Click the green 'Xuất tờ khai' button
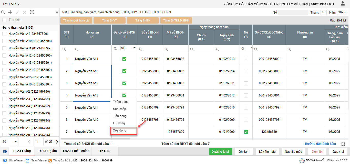 pos(220,151)
